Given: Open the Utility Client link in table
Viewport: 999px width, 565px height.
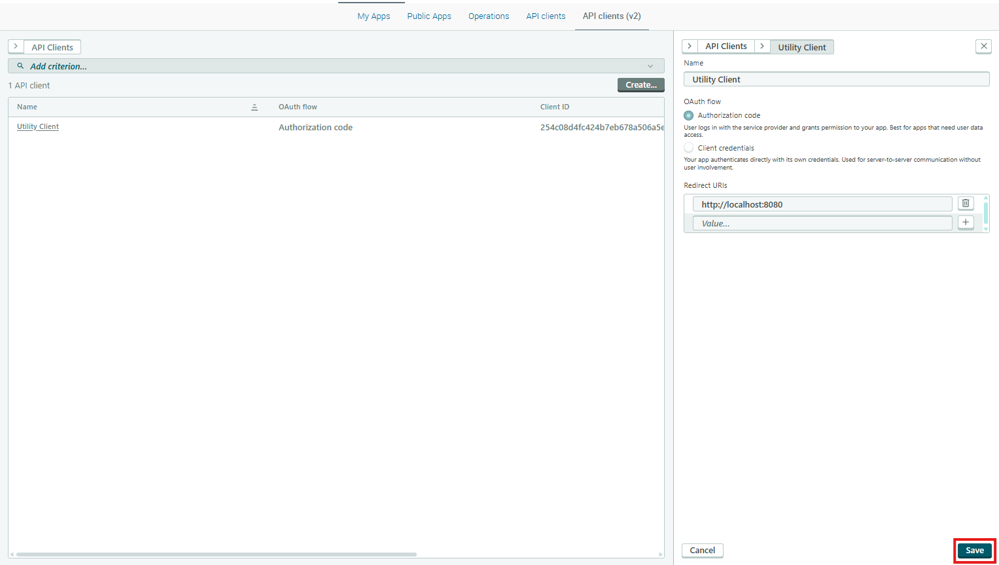Looking at the screenshot, I should click(x=38, y=127).
